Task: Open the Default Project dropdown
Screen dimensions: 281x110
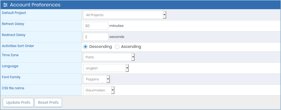Action: click(125, 15)
